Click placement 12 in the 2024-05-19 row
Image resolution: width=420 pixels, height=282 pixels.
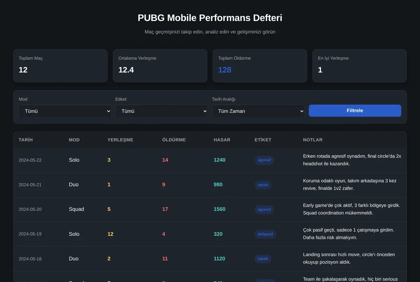[110, 234]
